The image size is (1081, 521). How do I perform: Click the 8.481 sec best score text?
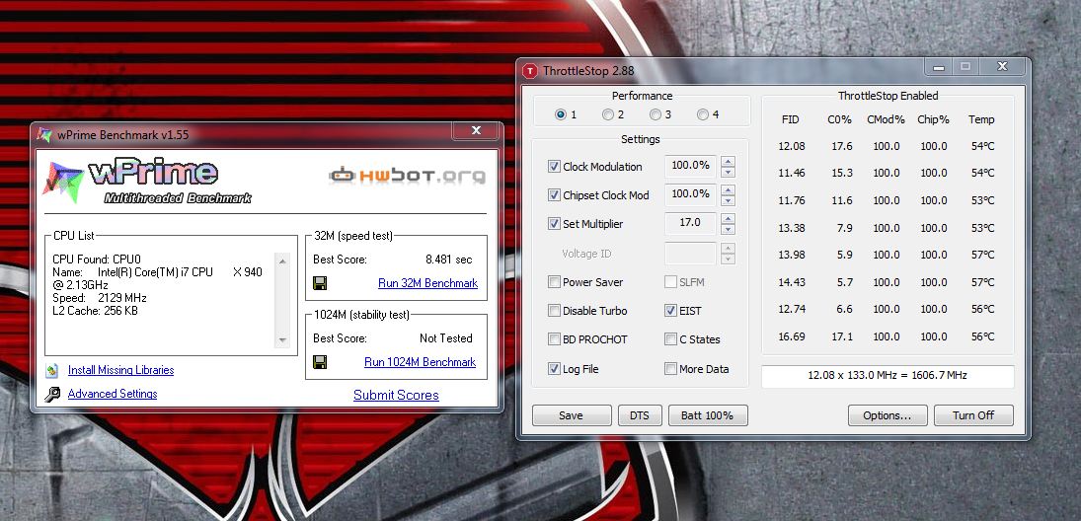[449, 260]
